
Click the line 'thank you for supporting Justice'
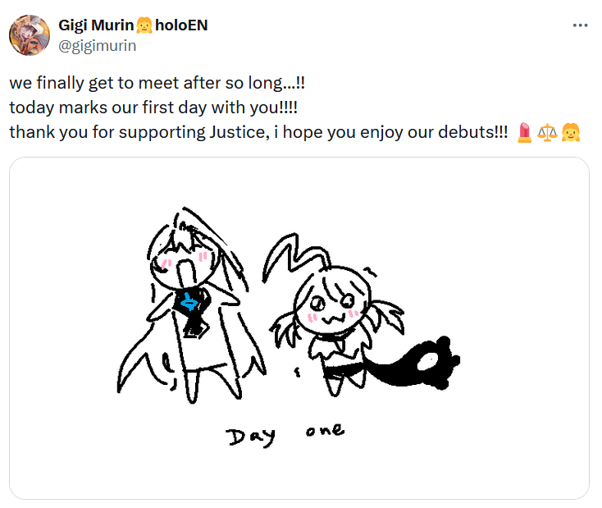[x=258, y=132]
